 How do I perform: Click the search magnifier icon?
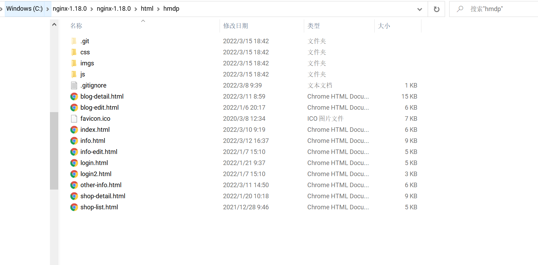click(460, 9)
